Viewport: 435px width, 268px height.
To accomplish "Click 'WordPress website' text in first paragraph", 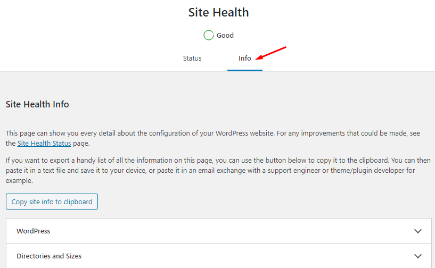I will (x=245, y=133).
